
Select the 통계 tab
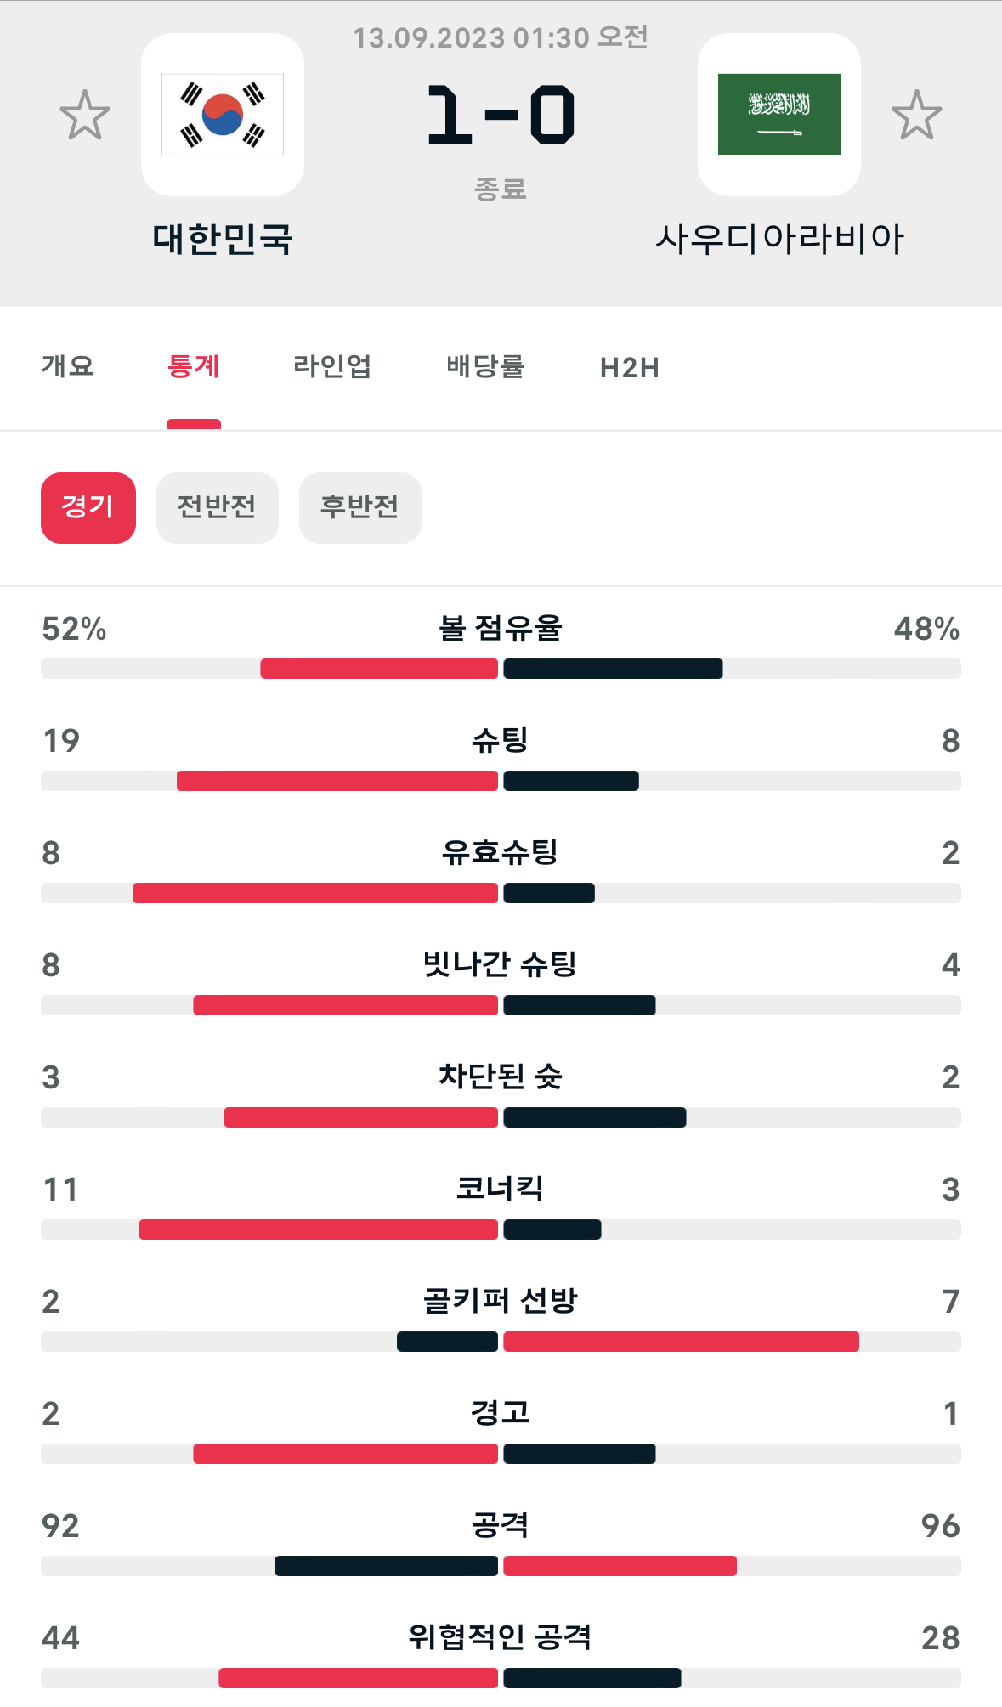[194, 367]
